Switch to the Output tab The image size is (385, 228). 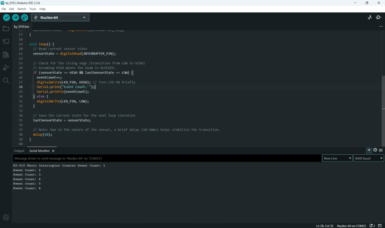(19, 151)
